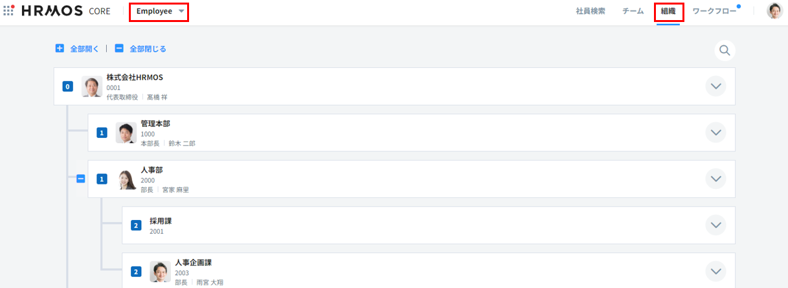Screen dimensions: 788x288
Task: Collapse the 人事部 tree branch
Action: pyautogui.click(x=81, y=179)
